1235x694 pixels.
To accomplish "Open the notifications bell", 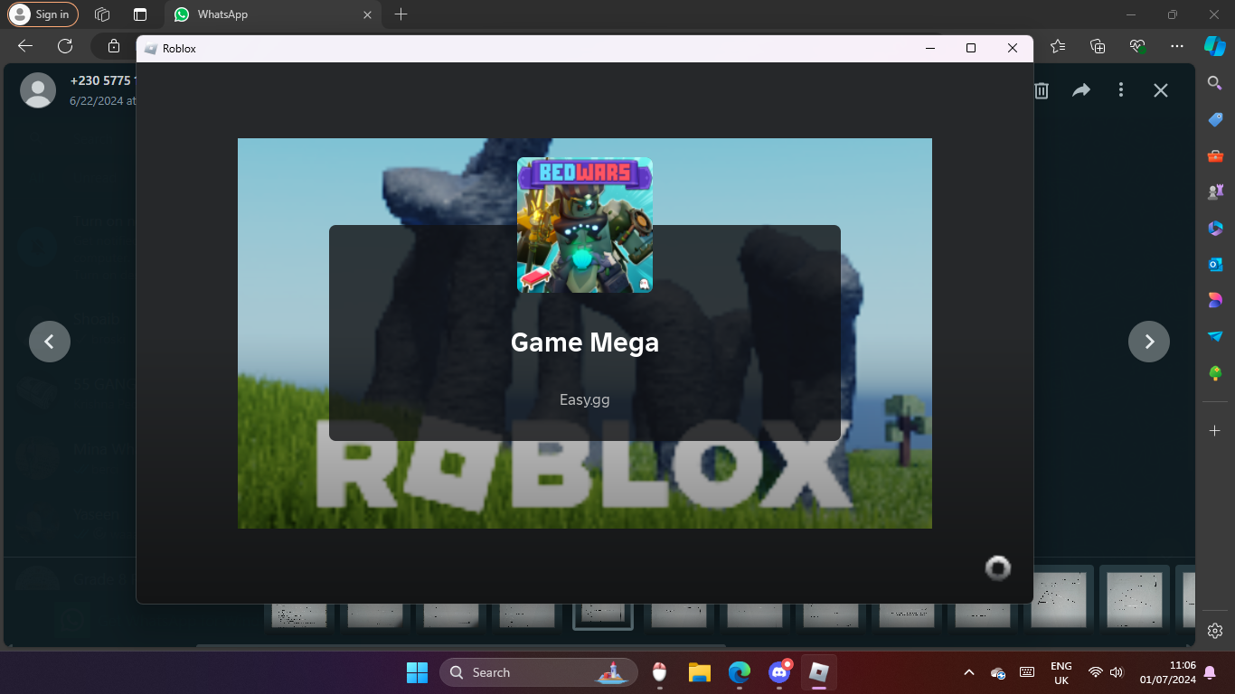I will [x=1210, y=672].
